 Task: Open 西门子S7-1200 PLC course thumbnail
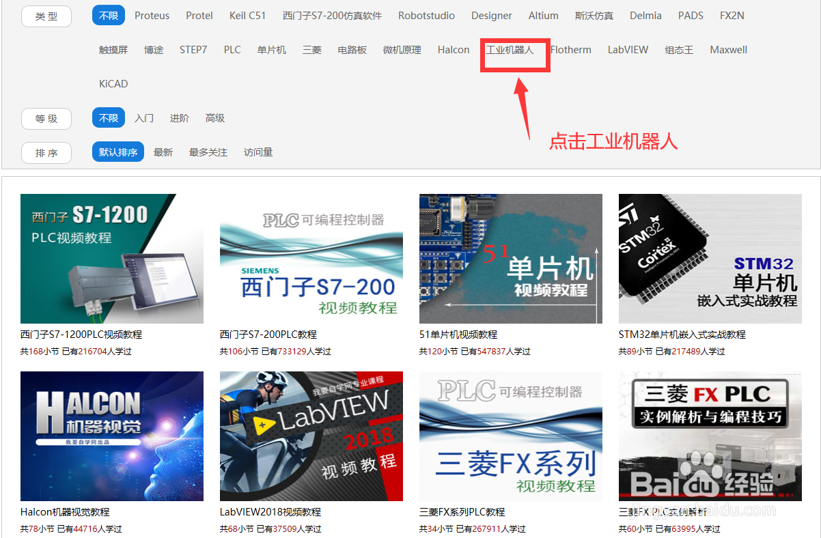click(112, 259)
